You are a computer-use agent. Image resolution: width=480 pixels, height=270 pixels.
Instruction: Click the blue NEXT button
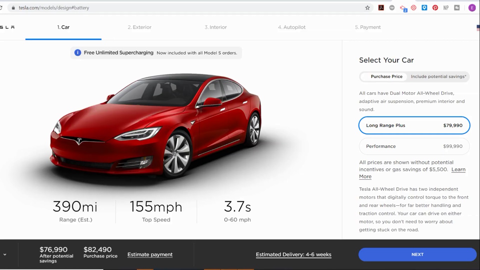click(417, 255)
